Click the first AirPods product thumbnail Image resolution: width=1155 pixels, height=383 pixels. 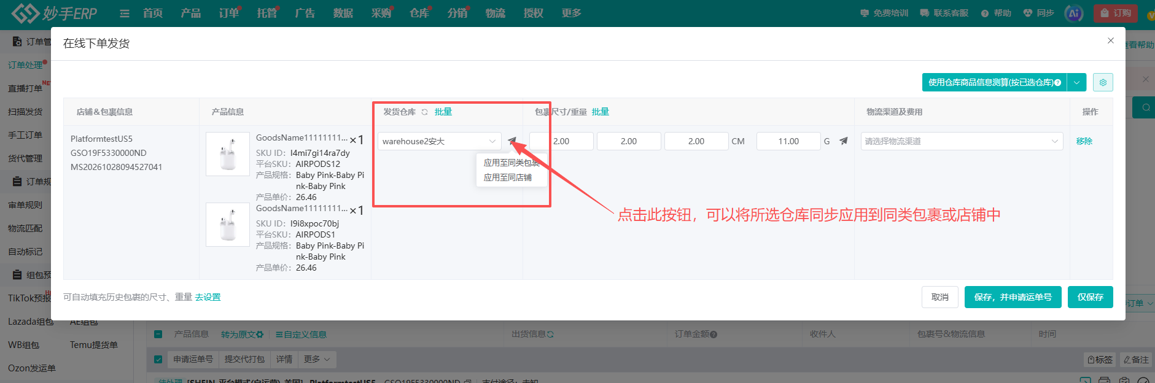point(228,154)
